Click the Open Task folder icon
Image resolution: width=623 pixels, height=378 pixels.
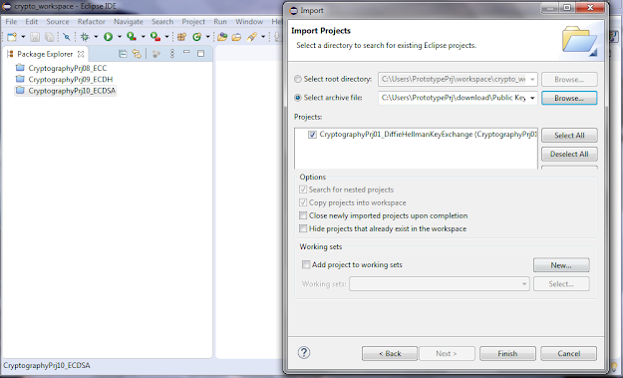pyautogui.click(x=236, y=37)
